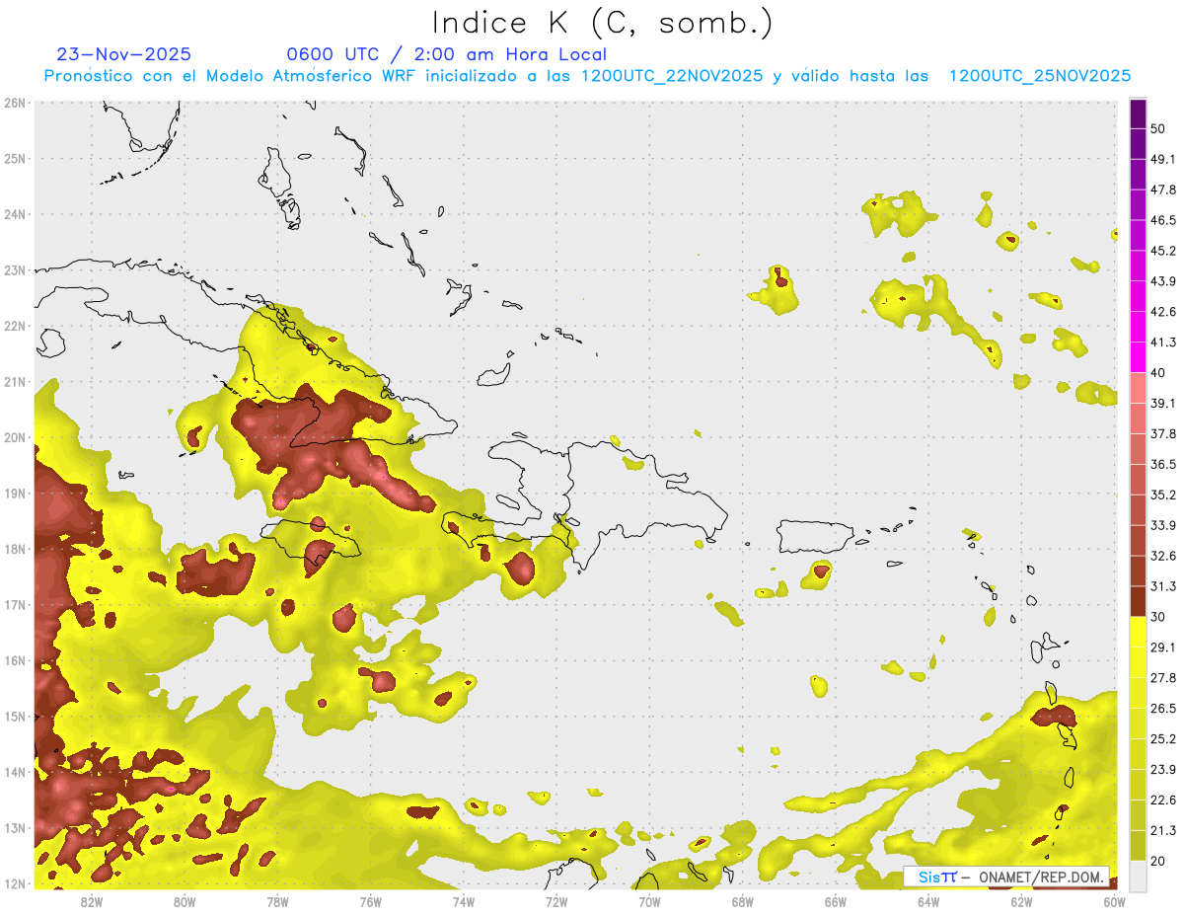The width and height of the screenshot is (1184, 915).
Task: Click the colorbar label '35.2'
Action: click(x=1162, y=495)
